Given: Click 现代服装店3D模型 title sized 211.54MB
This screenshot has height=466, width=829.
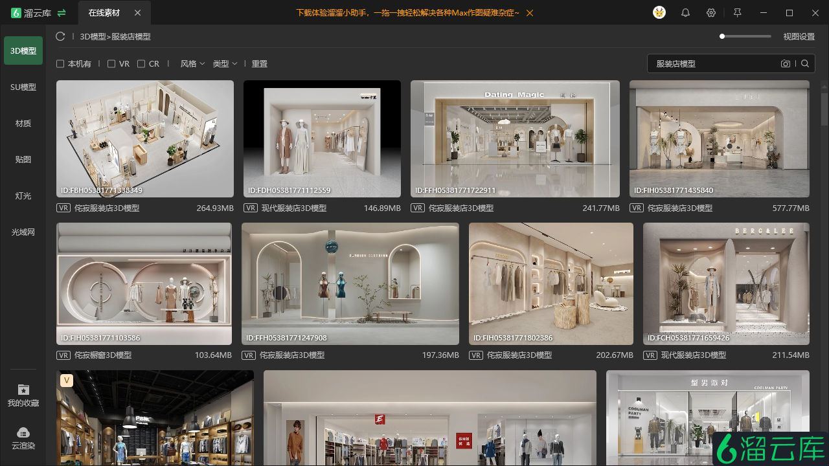Looking at the screenshot, I should click(694, 355).
